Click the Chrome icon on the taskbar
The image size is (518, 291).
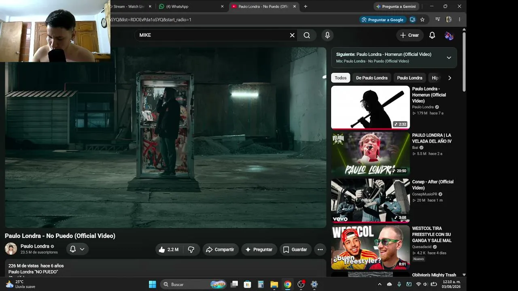coord(287,285)
